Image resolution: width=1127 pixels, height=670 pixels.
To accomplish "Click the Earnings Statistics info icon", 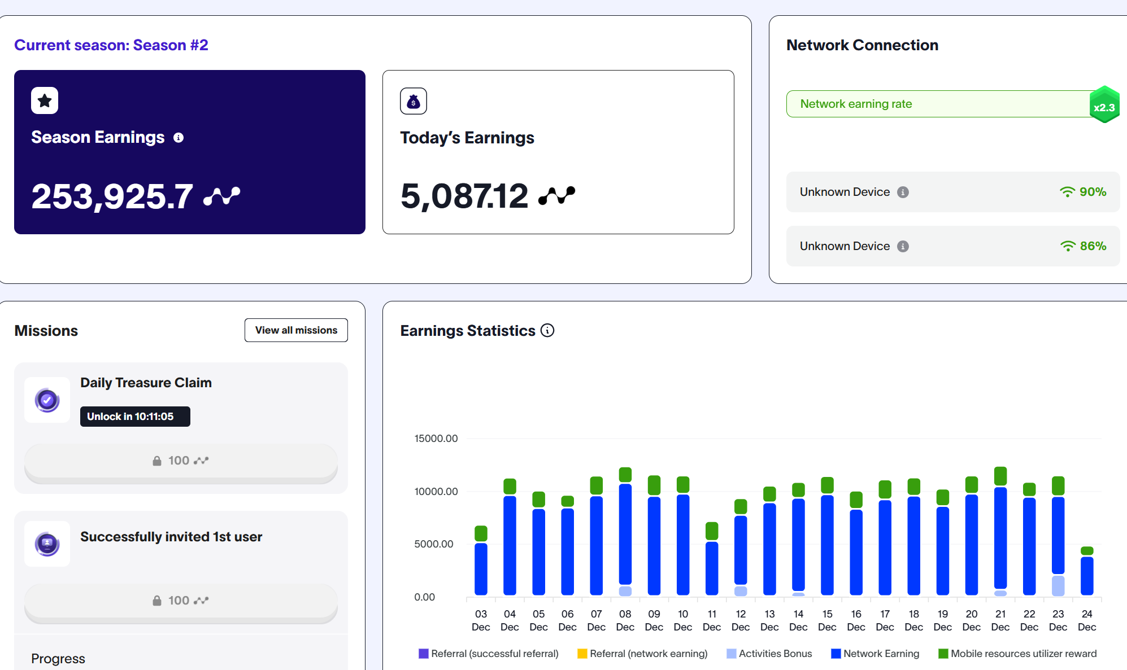I will (x=547, y=330).
